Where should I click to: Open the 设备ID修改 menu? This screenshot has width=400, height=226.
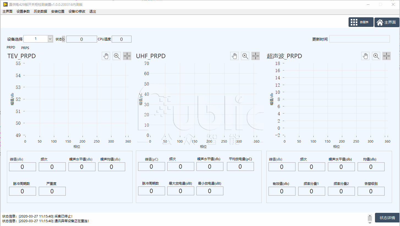pyautogui.click(x=77, y=12)
